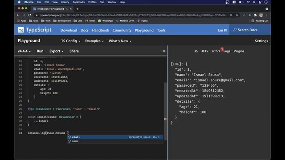Click the Wi-Fi status icon in menu bar

[x=248, y=2]
